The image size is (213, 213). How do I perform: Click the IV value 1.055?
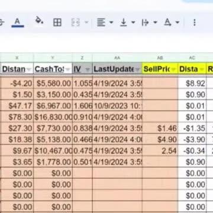coord(82,83)
